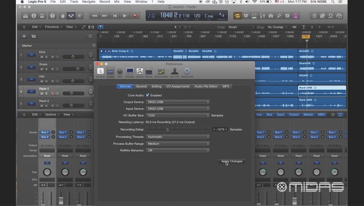
Task: Filter mixer by Aux channels
Action: pyautogui.click(x=259, y=114)
